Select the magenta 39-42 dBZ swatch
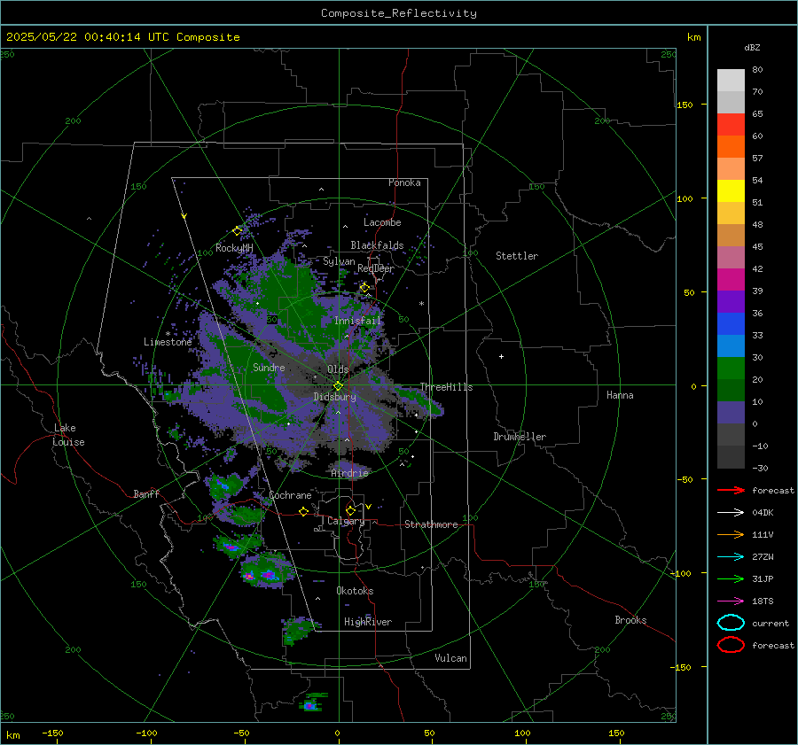This screenshot has height=745, width=798. pyautogui.click(x=731, y=280)
